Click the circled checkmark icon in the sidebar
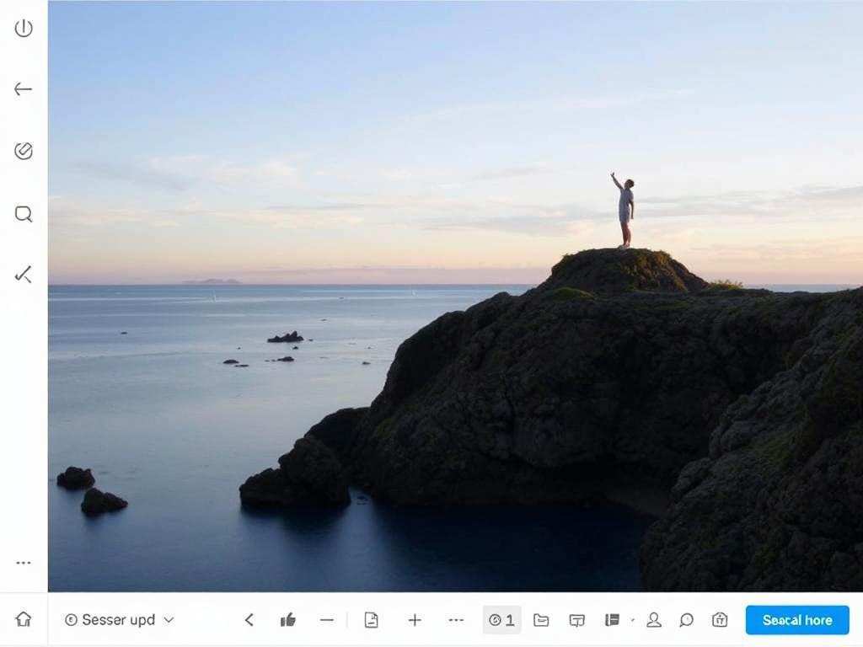This screenshot has width=863, height=647. pos(24,151)
